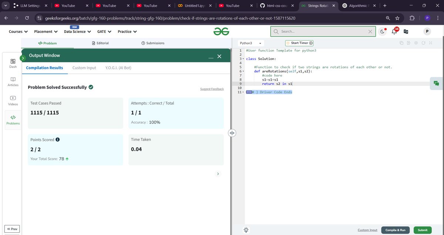Image resolution: width=444 pixels, height=235 pixels.
Task: Click the Compile & Run button
Action: tap(395, 230)
